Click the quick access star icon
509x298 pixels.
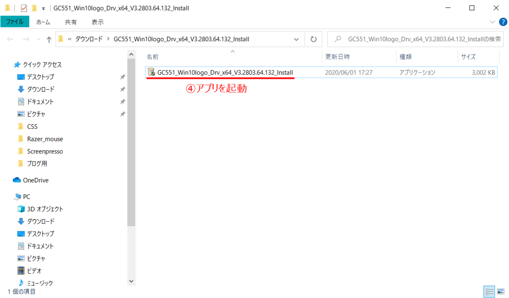click(17, 65)
